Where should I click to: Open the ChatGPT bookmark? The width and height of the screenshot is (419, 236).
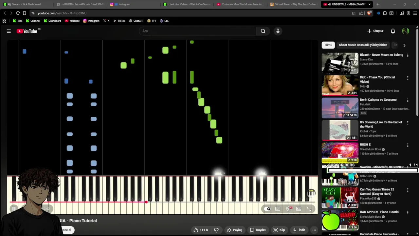click(136, 21)
